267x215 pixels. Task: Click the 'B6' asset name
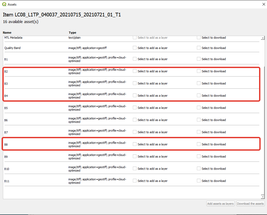[x=6, y=120]
